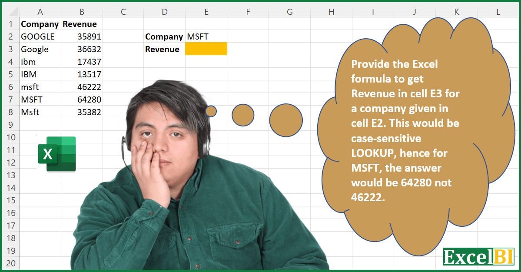Select row 1 header

click(10, 24)
